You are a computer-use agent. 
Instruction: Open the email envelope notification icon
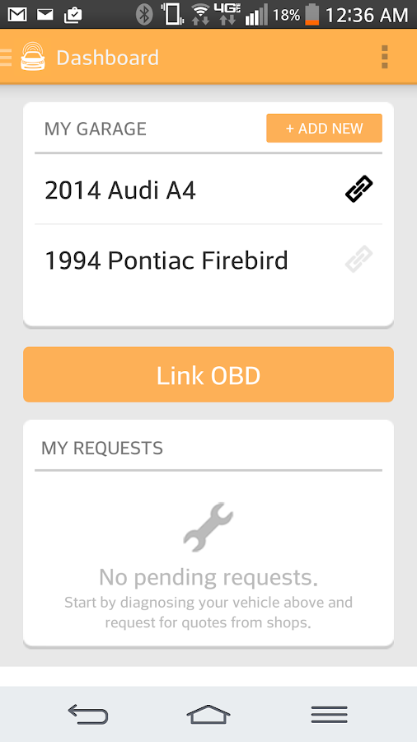tap(45, 15)
